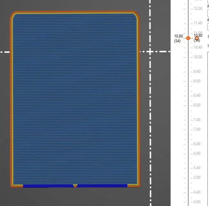Jump the layer slider to the 7.40 mark
Image resolution: width=209 pixels, height=206 pixels.
click(197, 120)
